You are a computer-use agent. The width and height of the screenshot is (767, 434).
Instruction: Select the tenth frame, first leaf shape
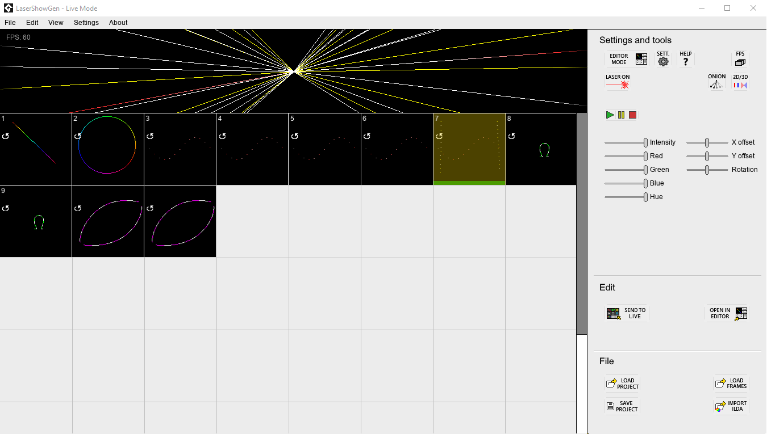108,221
